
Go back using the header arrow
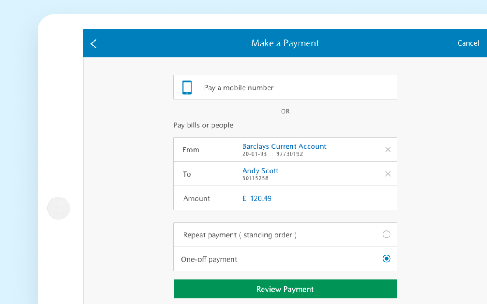(x=94, y=43)
